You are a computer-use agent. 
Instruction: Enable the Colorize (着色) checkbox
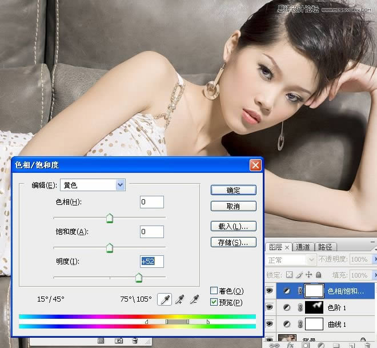[214, 291]
